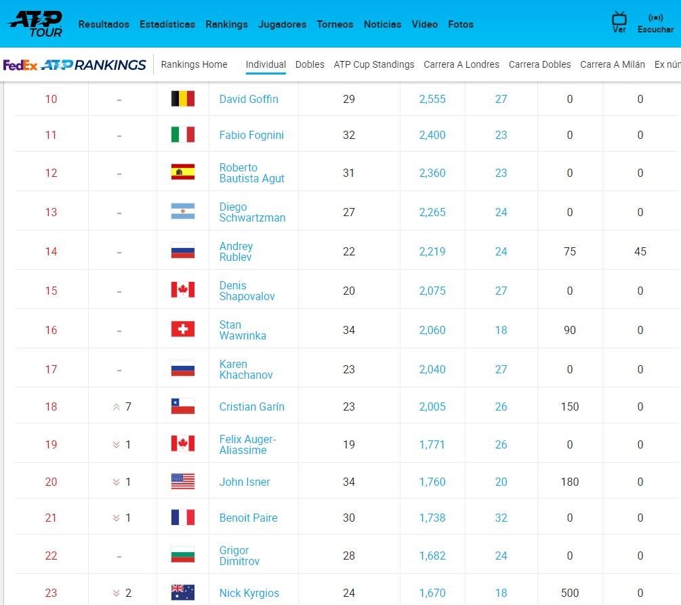Click the Escuchar radio icon
This screenshot has width=681, height=605.
click(655, 18)
